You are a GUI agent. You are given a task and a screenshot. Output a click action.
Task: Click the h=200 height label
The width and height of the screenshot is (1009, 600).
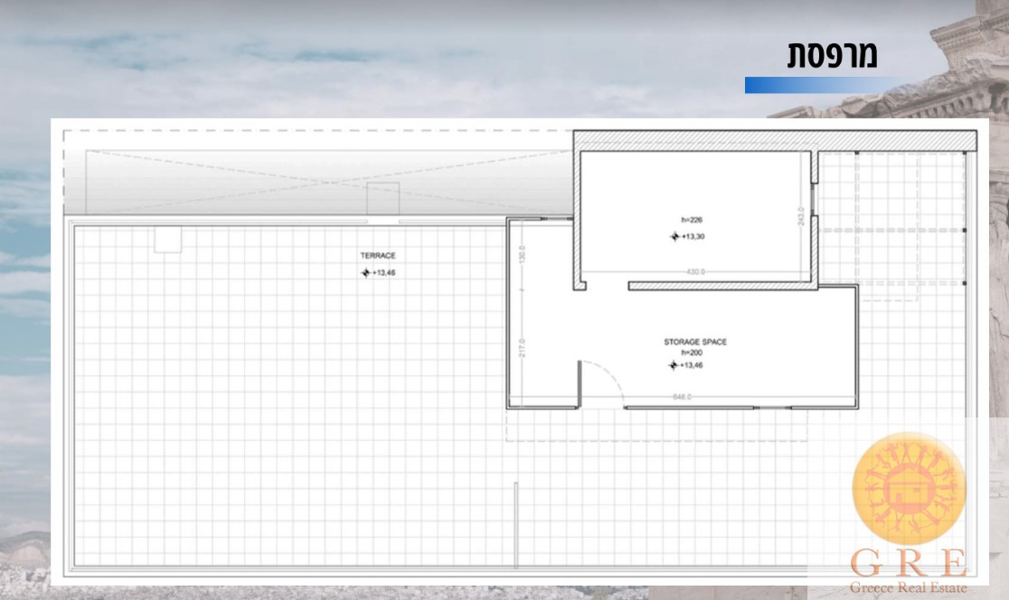click(x=692, y=352)
